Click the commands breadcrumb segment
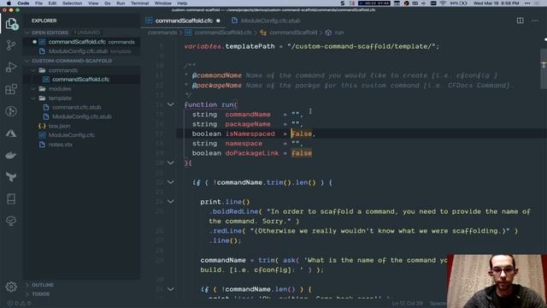 162,33
